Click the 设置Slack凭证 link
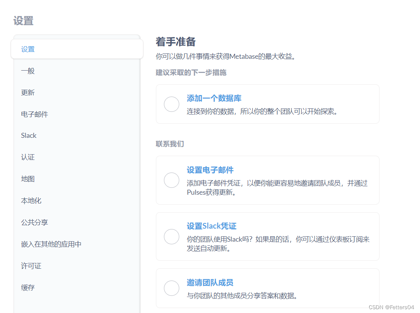 pos(212,226)
